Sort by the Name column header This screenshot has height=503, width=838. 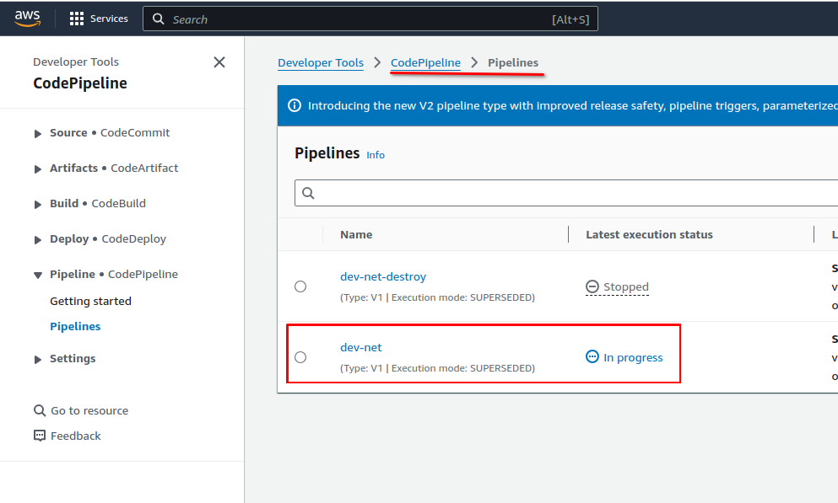[356, 235]
